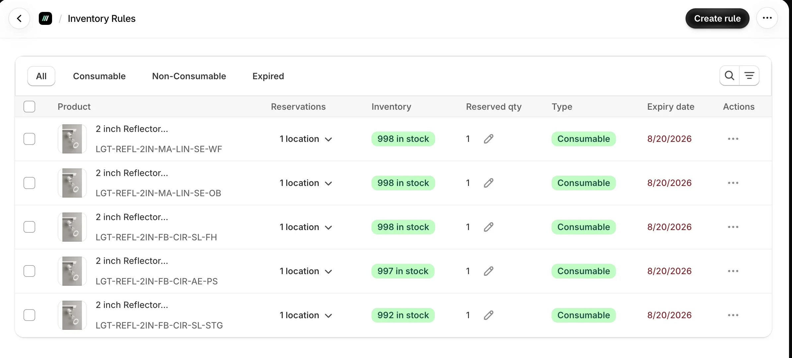Edit reserved qty for LGT-REFL-2IN-FB-CIR-AE-PS
The width and height of the screenshot is (792, 358).
pos(489,271)
